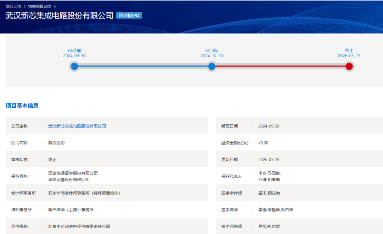Click the 保荐机构 field label
This screenshot has height=234, width=383.
tap(19, 176)
